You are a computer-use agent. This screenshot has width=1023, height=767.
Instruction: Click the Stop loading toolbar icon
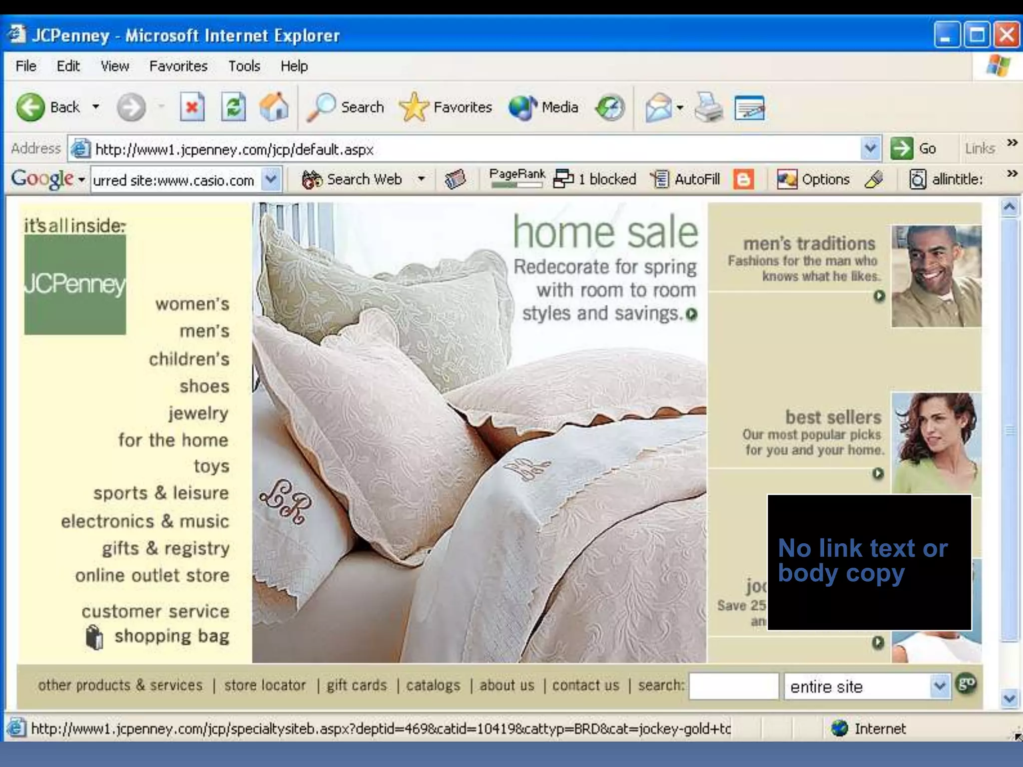(192, 107)
